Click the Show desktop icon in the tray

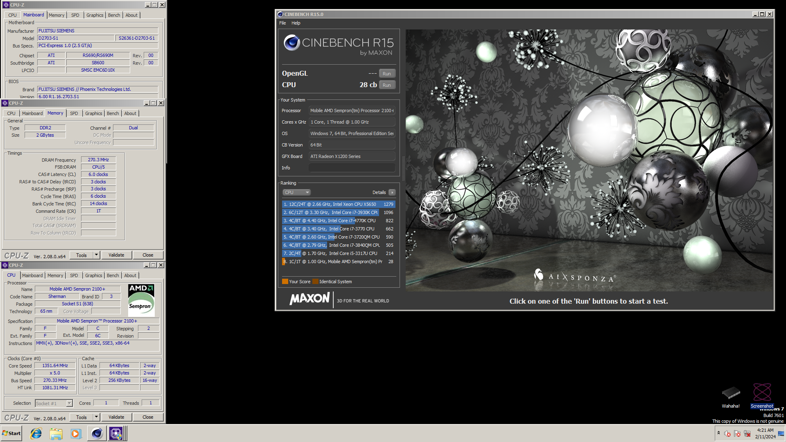(x=781, y=433)
